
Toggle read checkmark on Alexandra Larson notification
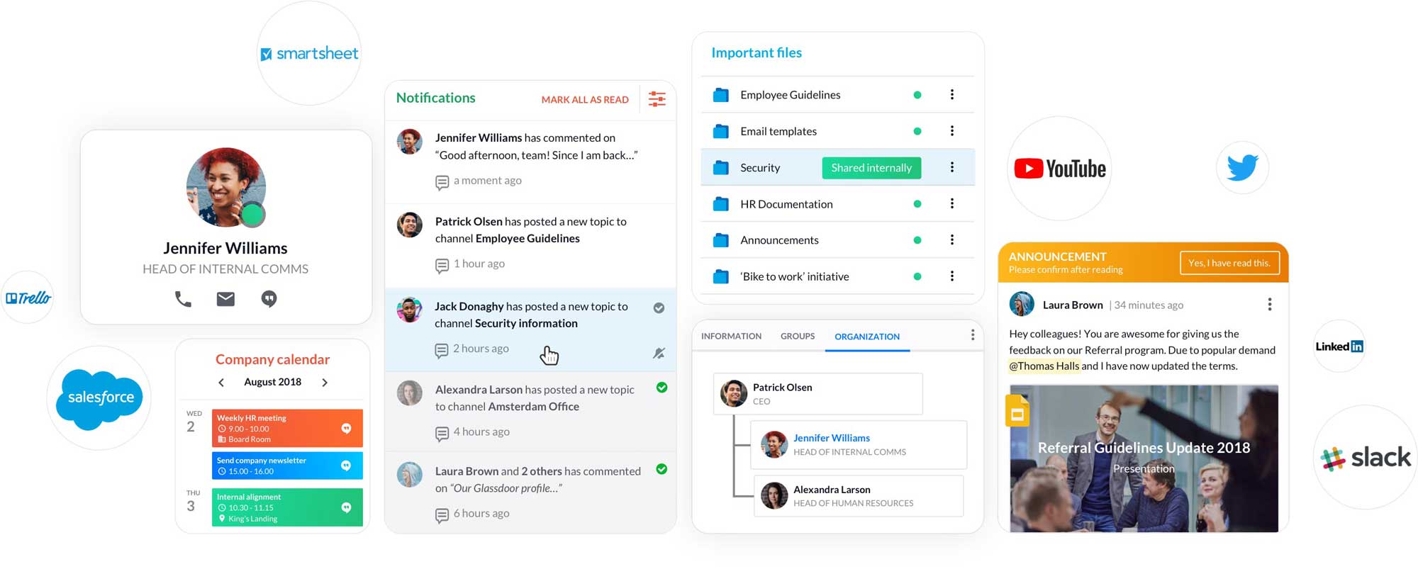661,388
